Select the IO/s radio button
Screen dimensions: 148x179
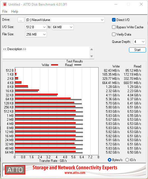[x=127, y=160]
